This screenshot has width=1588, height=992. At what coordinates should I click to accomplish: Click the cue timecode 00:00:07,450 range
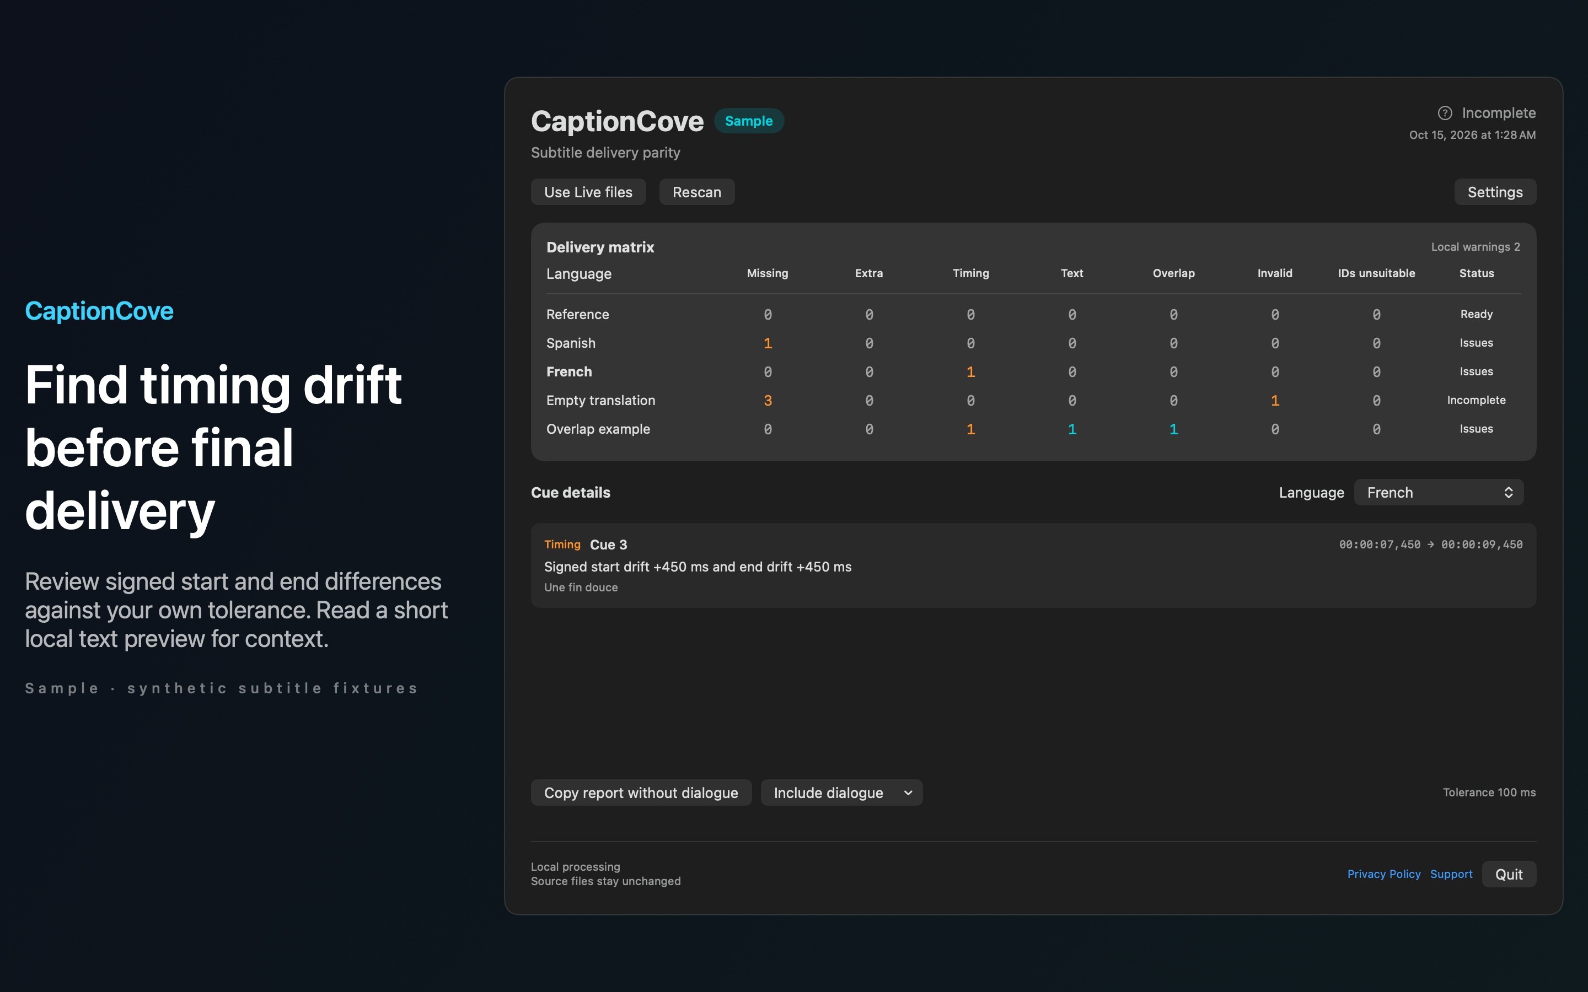point(1430,544)
